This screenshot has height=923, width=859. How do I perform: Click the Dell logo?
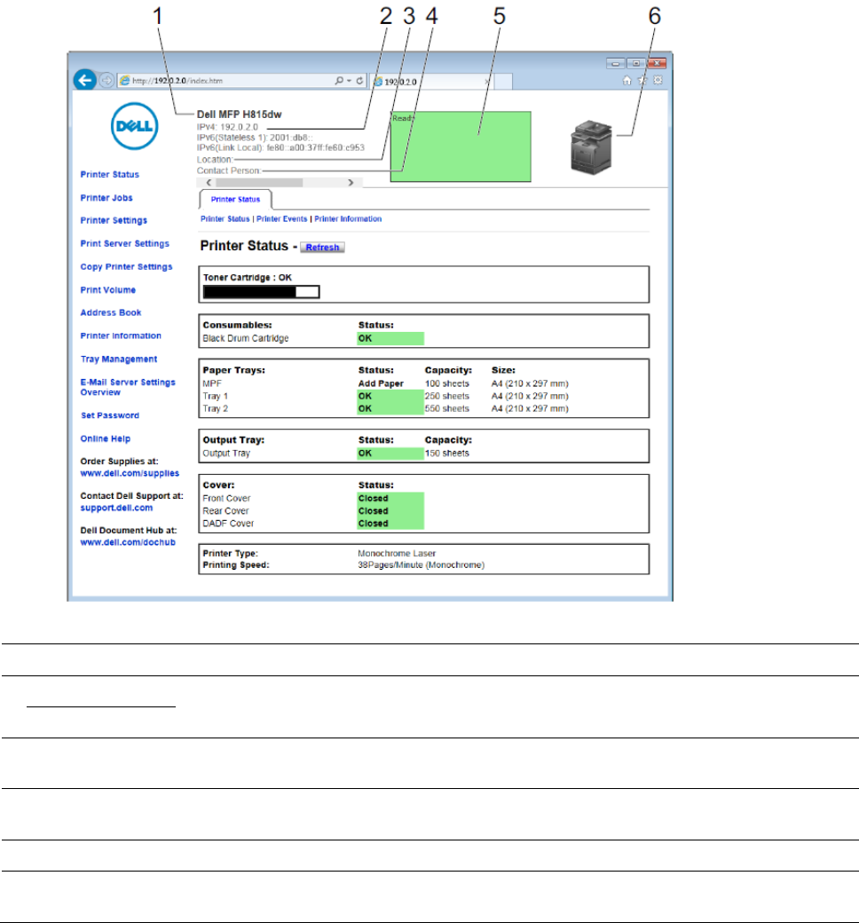point(134,126)
